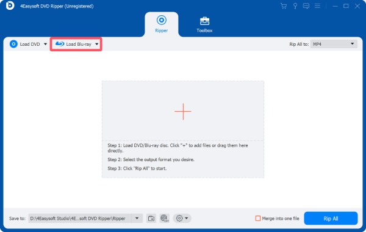Expand the Load Blu-ray dropdown arrow
The width and height of the screenshot is (366, 232).
(96, 44)
